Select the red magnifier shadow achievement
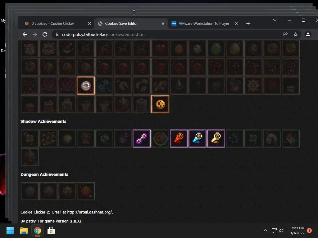The height and width of the screenshot is (238, 318). (179, 139)
